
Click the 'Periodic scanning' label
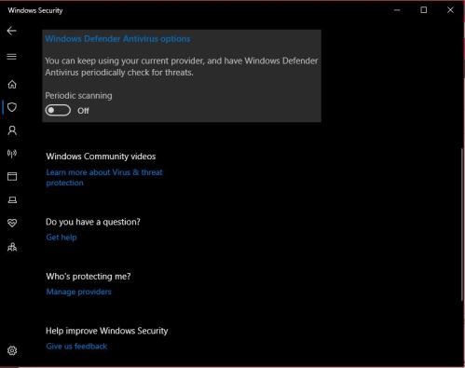point(78,96)
